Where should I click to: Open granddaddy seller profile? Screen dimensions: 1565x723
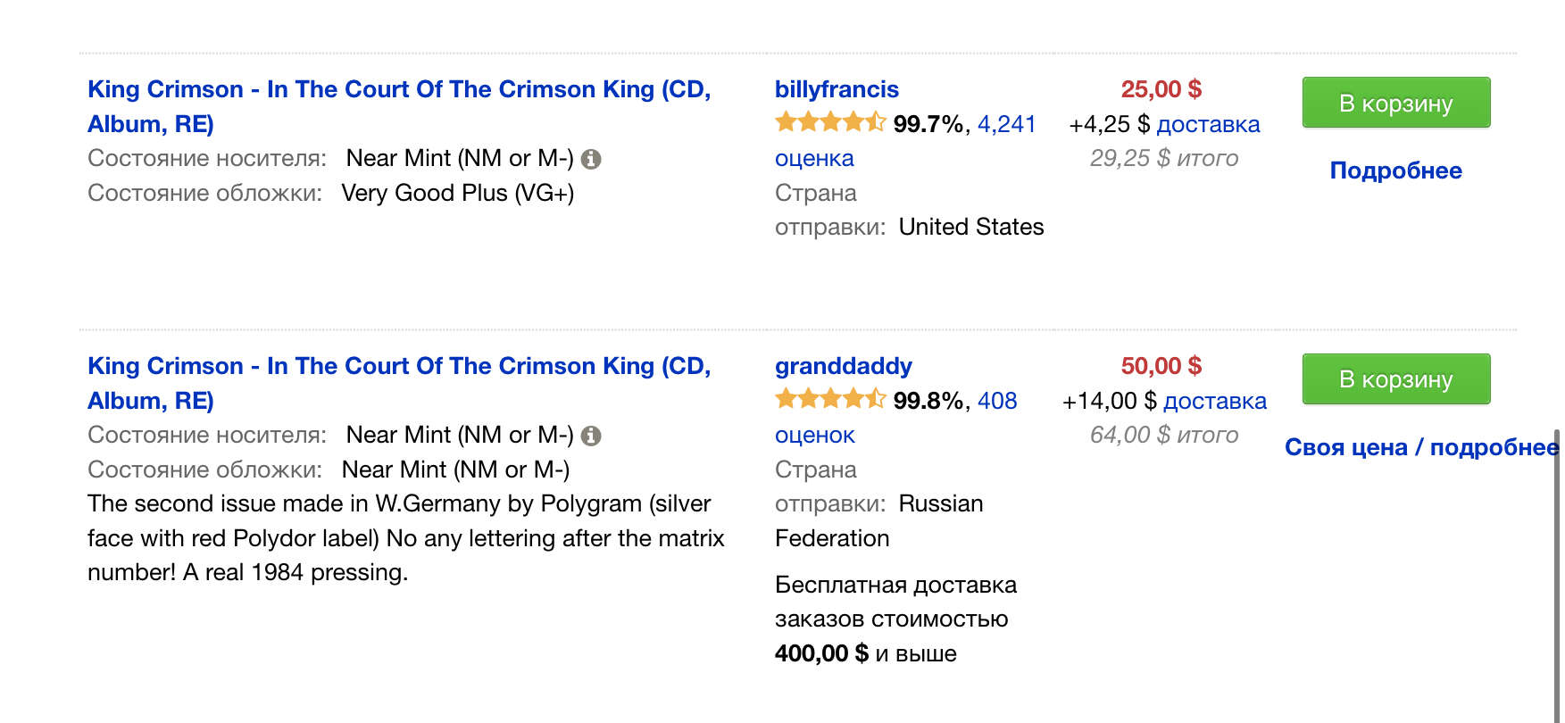[x=844, y=366]
